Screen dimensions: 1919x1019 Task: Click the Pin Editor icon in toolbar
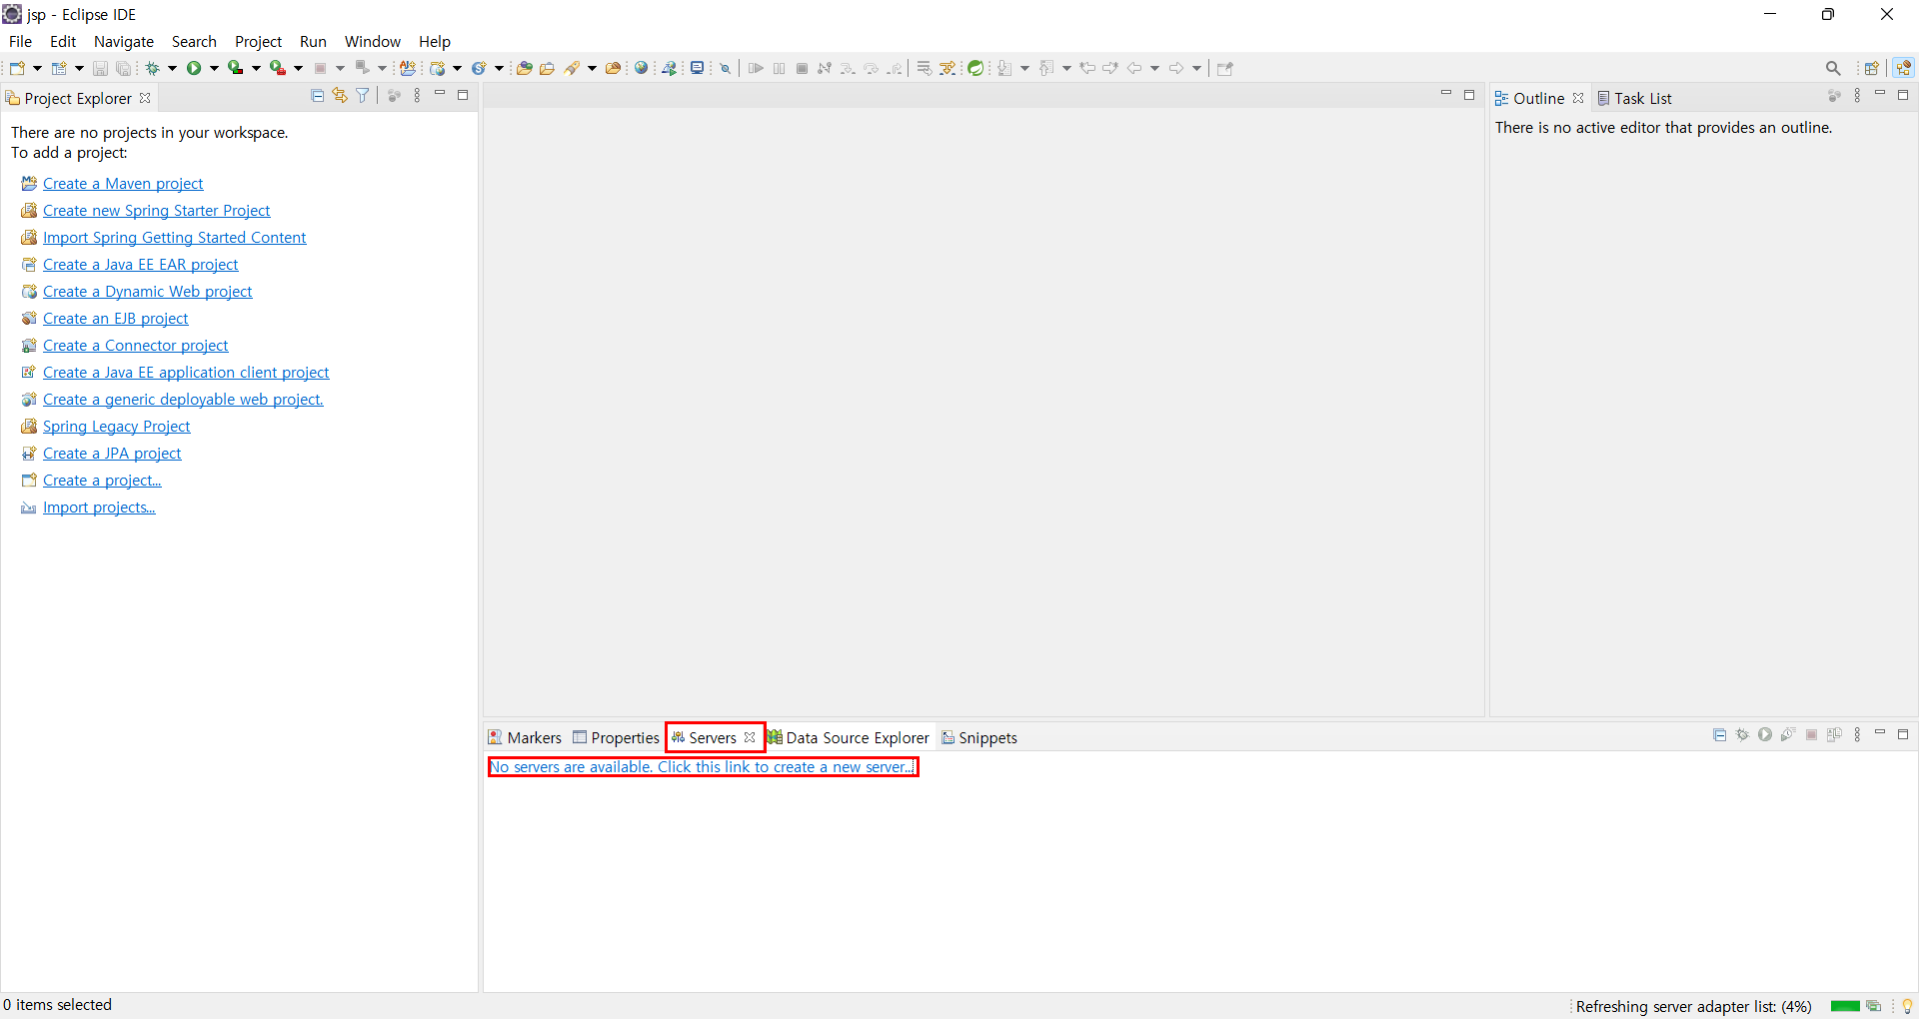point(1225,68)
